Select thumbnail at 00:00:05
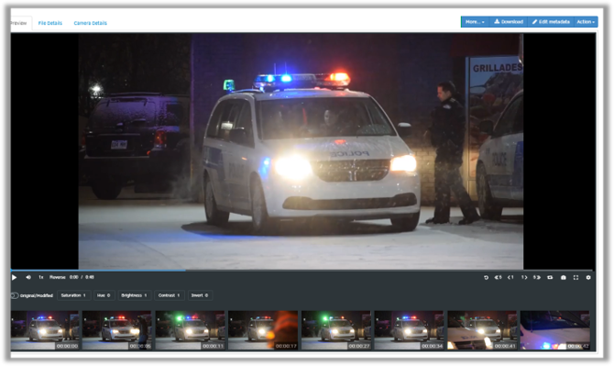The image size is (614, 366). (116, 330)
